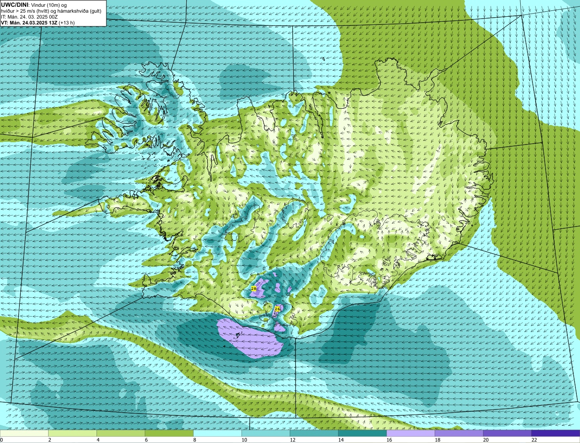Image resolution: width=580 pixels, height=443 pixels.
Task: Click the scale label "20"
Action: click(x=486, y=440)
